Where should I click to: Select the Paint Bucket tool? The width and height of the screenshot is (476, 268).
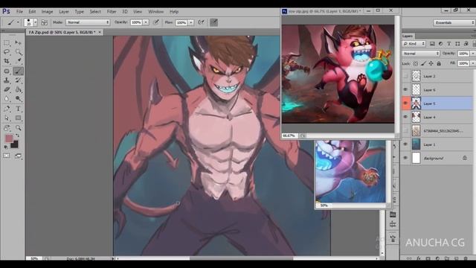click(x=18, y=89)
